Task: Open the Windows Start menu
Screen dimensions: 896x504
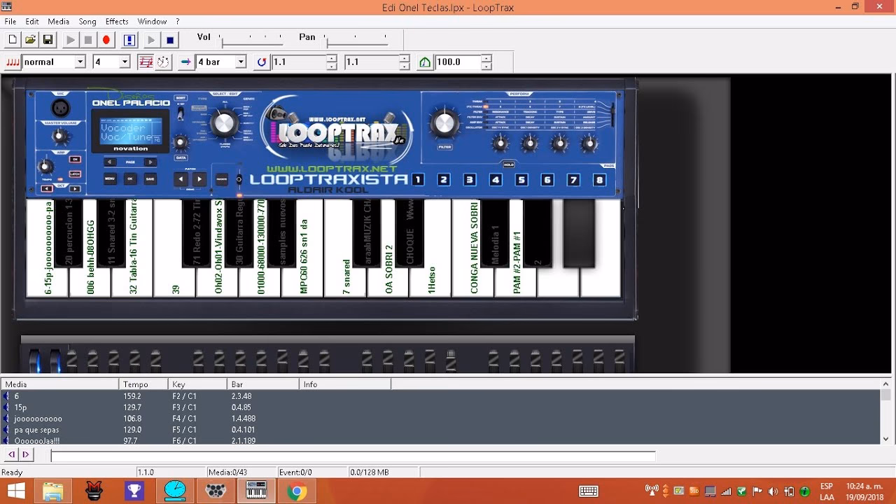Action: (15, 491)
